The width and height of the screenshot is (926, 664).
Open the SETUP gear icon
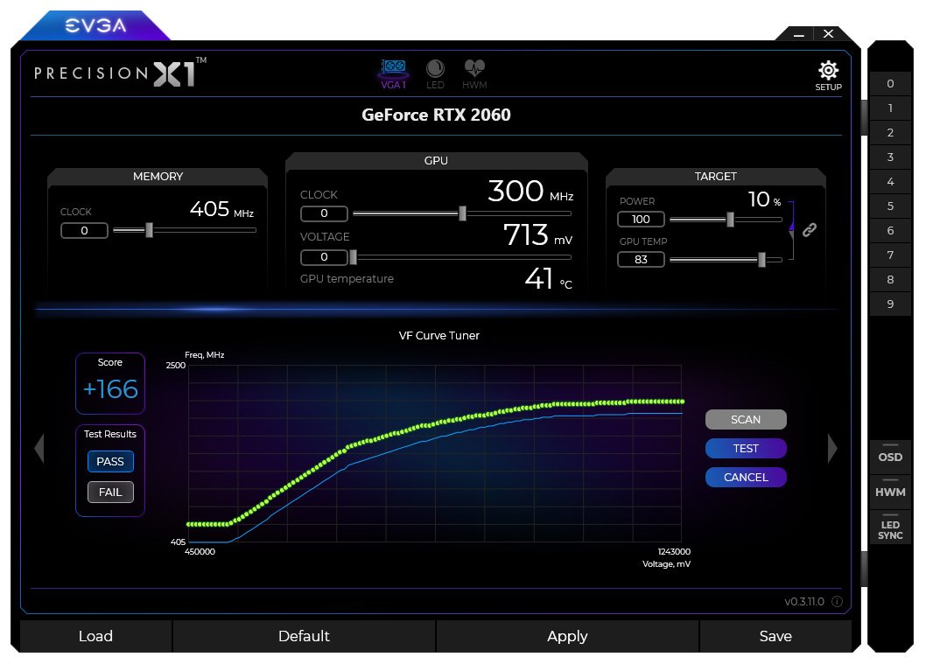pyautogui.click(x=827, y=74)
